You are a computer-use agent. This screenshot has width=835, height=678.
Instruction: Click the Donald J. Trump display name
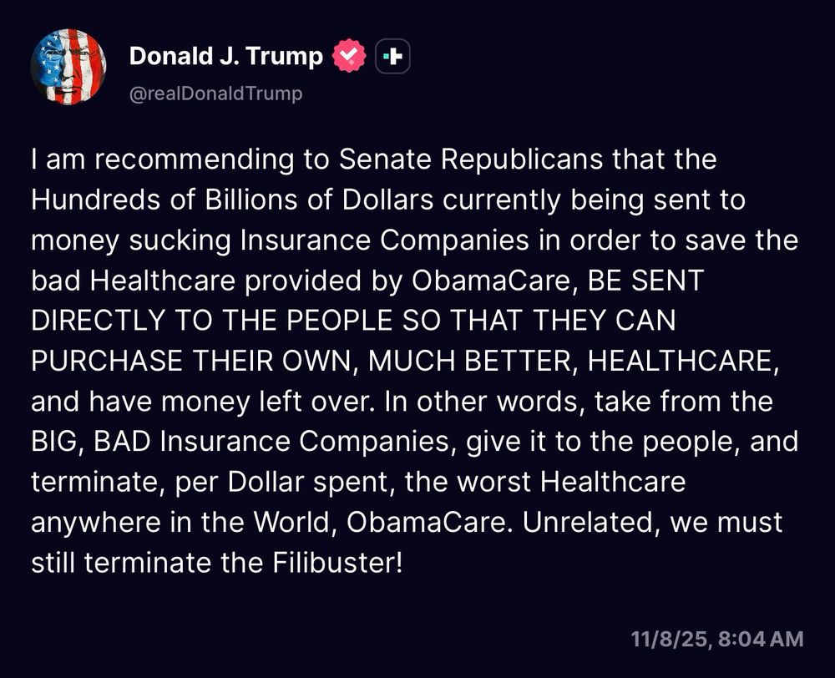(224, 55)
